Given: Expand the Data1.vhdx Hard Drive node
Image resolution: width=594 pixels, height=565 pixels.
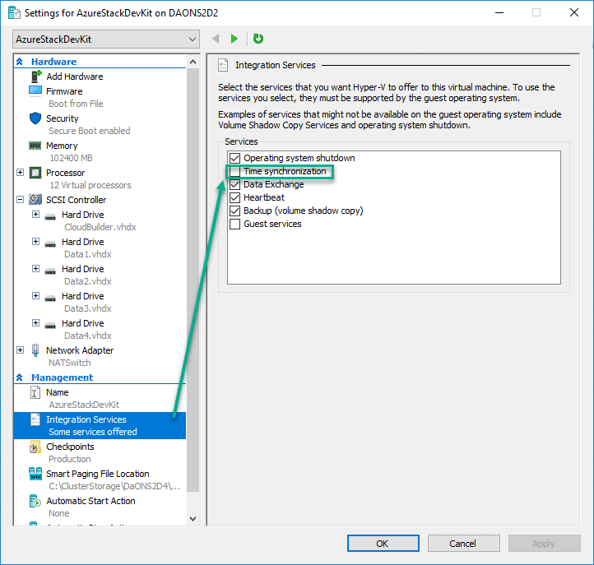Looking at the screenshot, I should pyautogui.click(x=35, y=241).
